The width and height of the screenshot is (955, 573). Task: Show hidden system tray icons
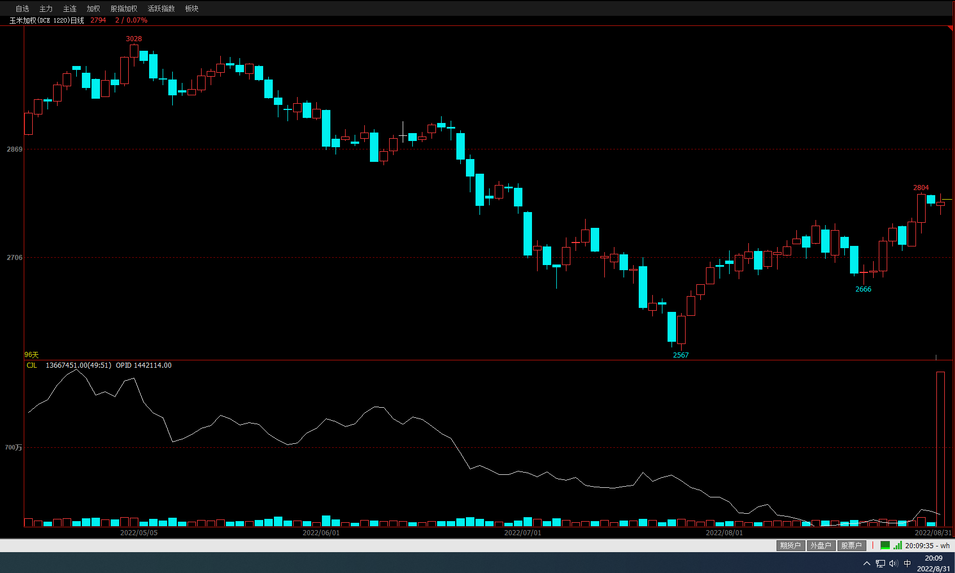tap(867, 563)
